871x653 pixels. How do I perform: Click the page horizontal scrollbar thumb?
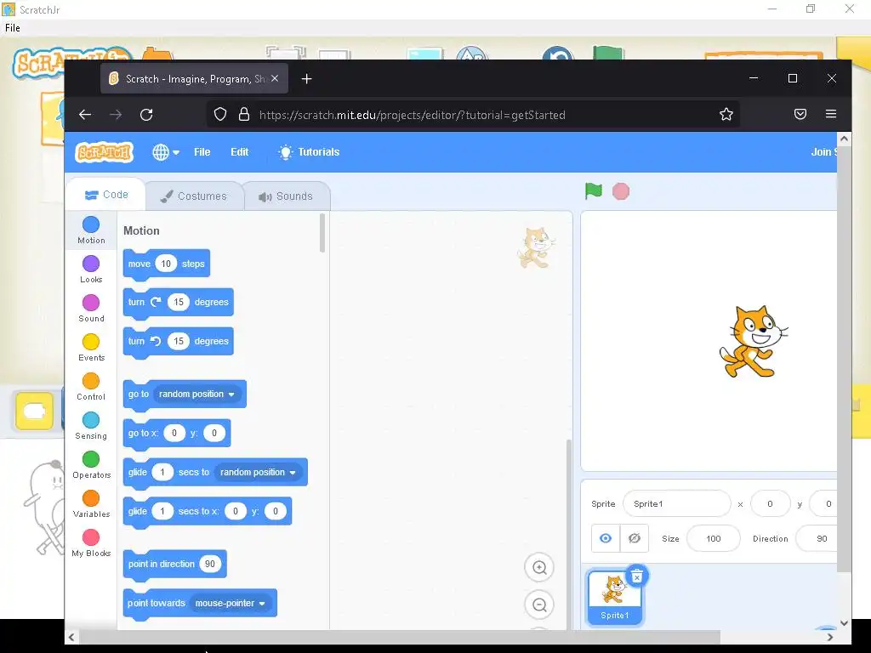click(400, 636)
